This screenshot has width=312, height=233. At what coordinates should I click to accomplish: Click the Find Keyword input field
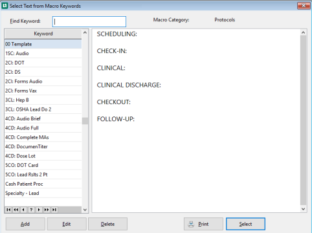point(89,21)
